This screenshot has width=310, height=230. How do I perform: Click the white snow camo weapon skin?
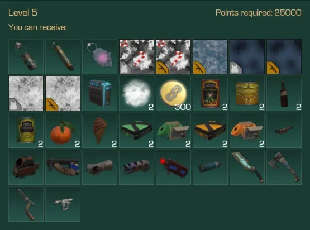coord(63,93)
